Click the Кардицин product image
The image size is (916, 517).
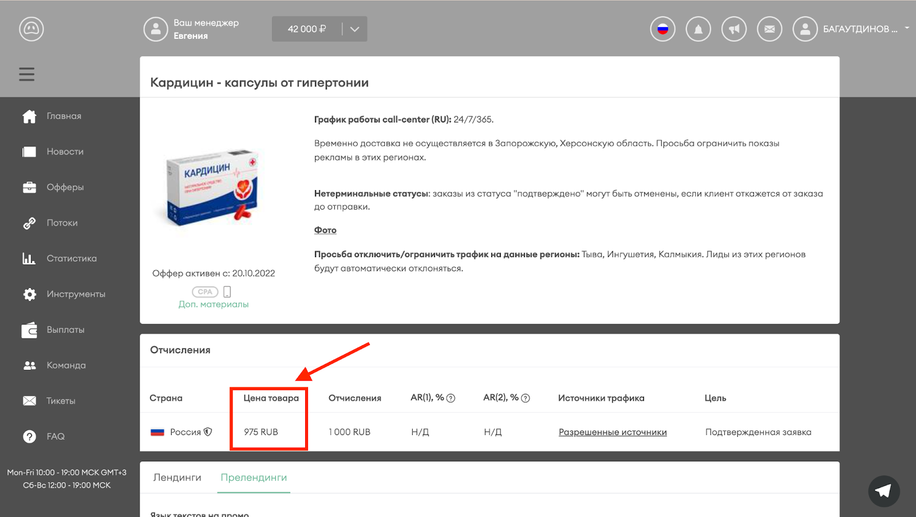(212, 188)
